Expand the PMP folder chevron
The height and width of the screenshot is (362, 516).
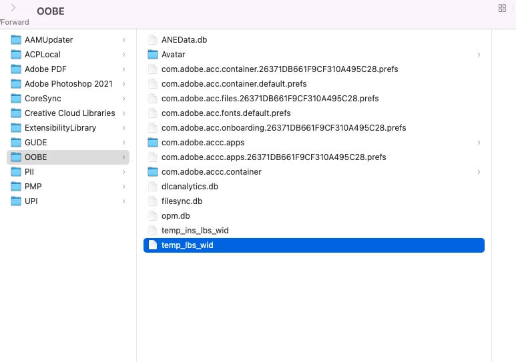pyautogui.click(x=123, y=187)
